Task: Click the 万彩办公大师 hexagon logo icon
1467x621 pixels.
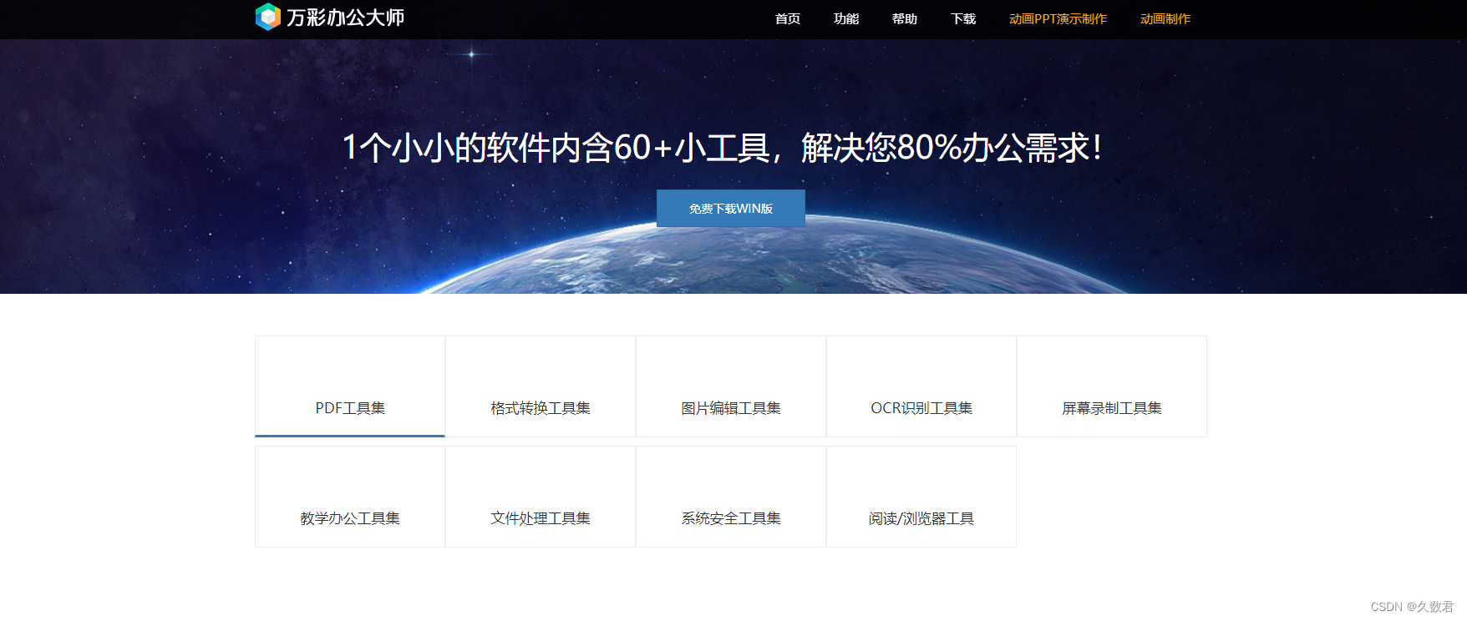Action: click(268, 17)
